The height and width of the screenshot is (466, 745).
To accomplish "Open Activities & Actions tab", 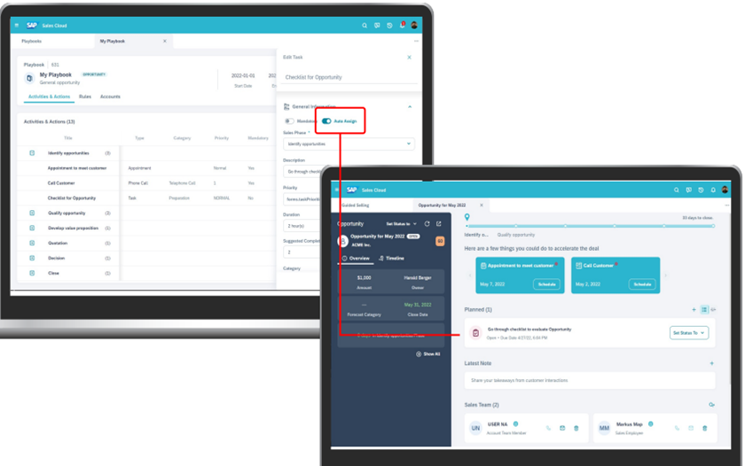I will click(49, 97).
